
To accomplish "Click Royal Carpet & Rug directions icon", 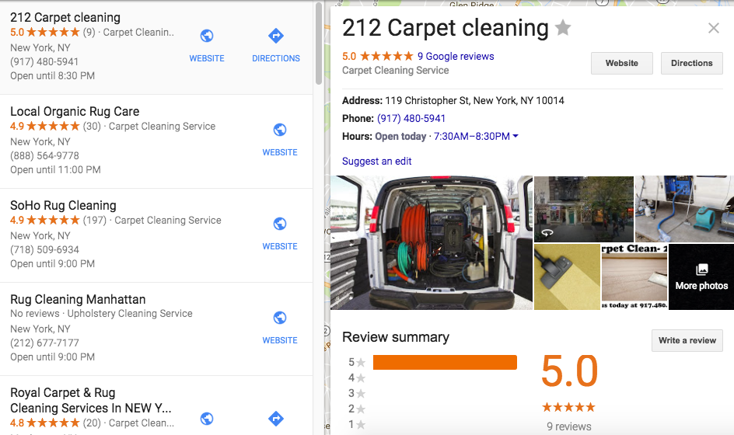I will point(276,419).
